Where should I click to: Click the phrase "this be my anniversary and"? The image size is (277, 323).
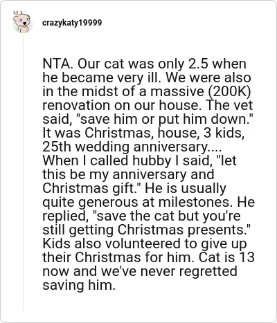click(128, 174)
